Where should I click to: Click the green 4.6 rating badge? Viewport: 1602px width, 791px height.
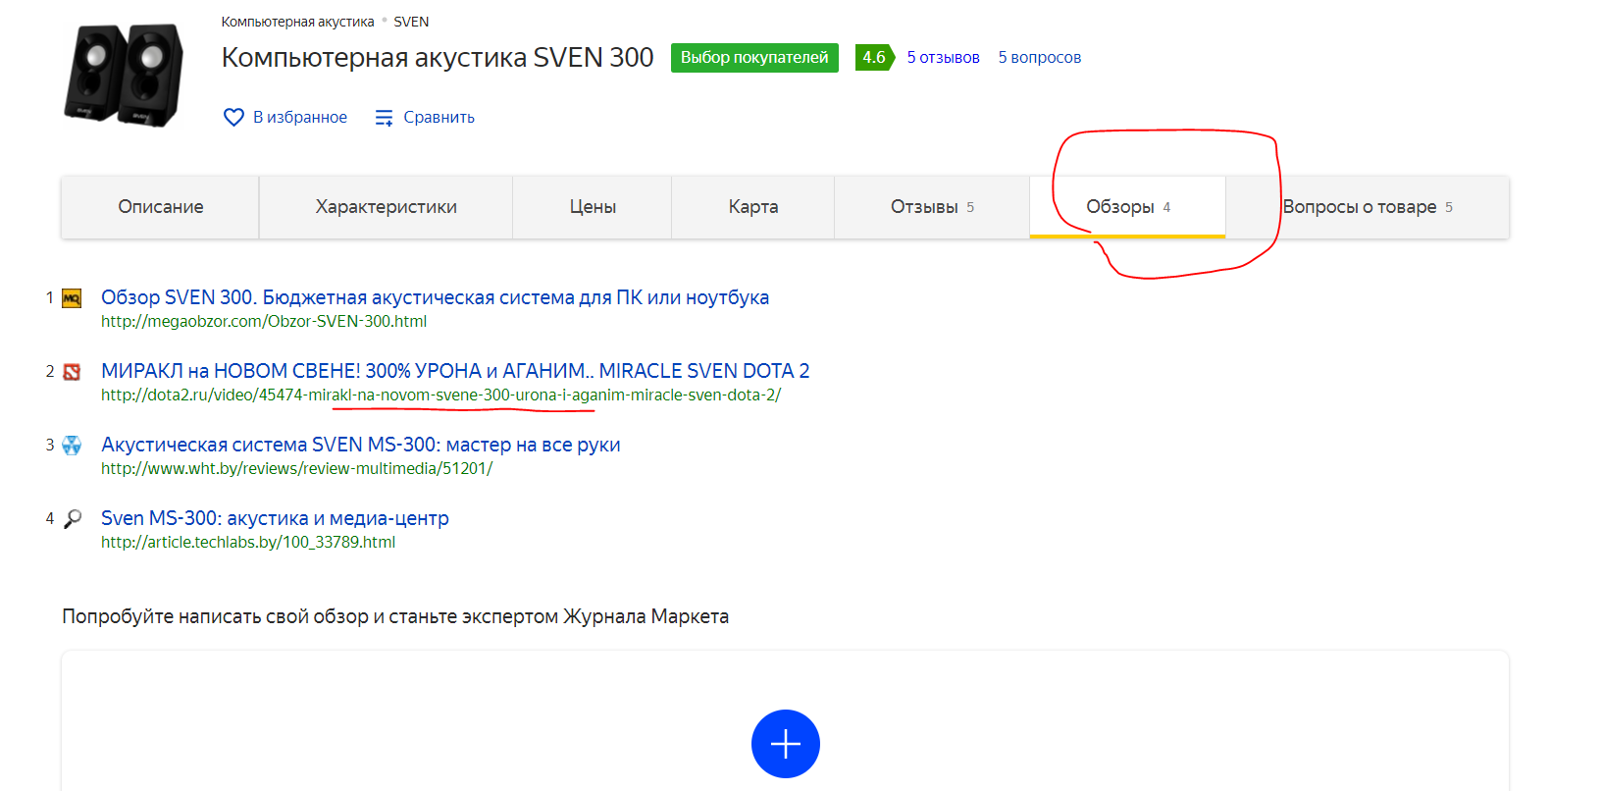coord(873,58)
